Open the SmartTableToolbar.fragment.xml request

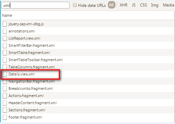[36, 60]
